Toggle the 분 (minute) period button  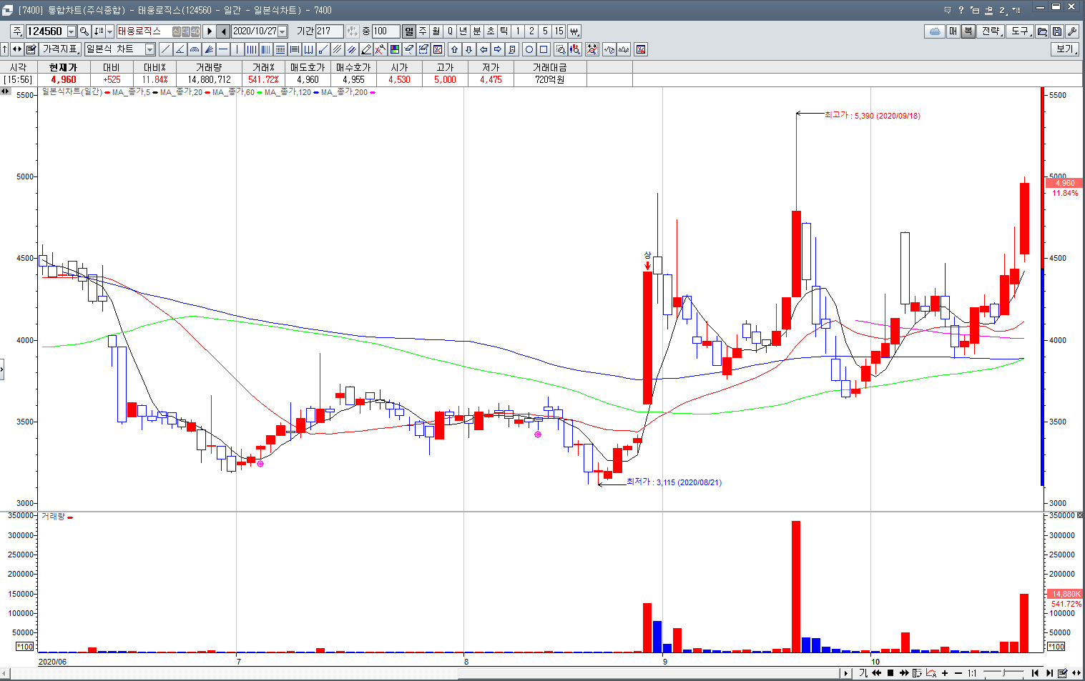pos(476,31)
